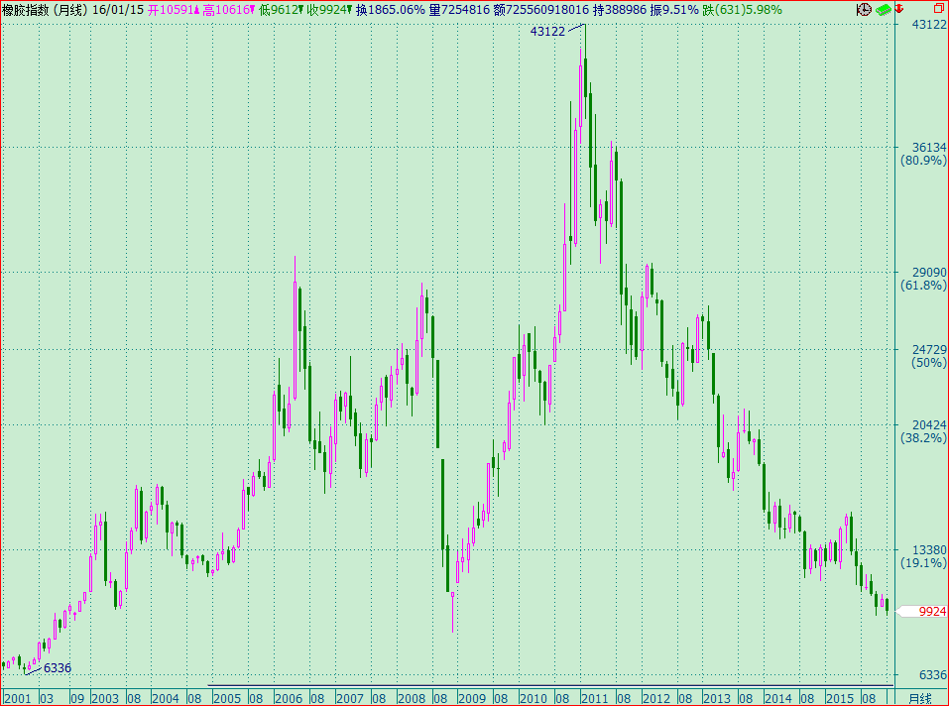Screen dimensions: 949x706
Task: Click the decline 跌(631)5.98% value
Action: (x=742, y=10)
